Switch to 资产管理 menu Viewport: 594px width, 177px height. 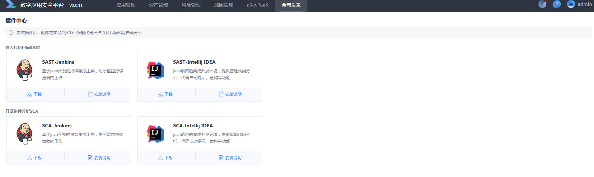[x=158, y=5]
